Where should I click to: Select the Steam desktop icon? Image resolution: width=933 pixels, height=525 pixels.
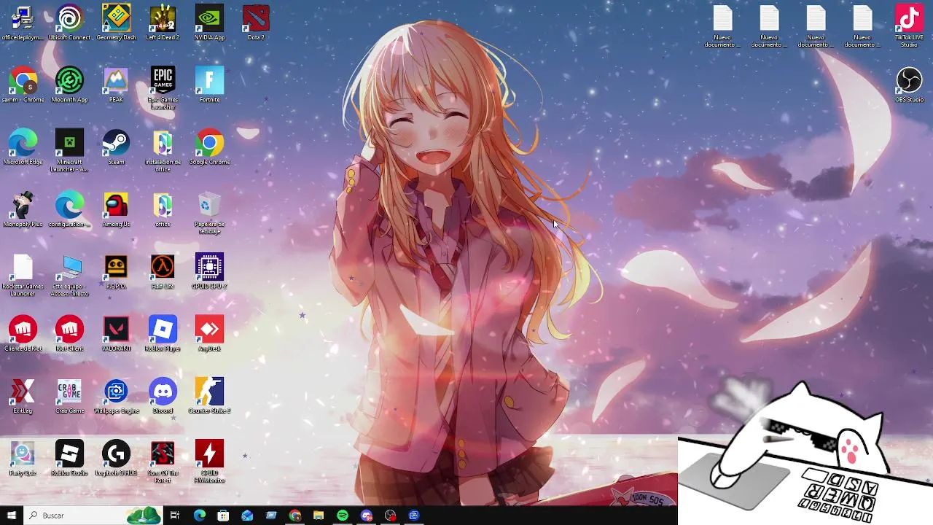[x=116, y=148]
